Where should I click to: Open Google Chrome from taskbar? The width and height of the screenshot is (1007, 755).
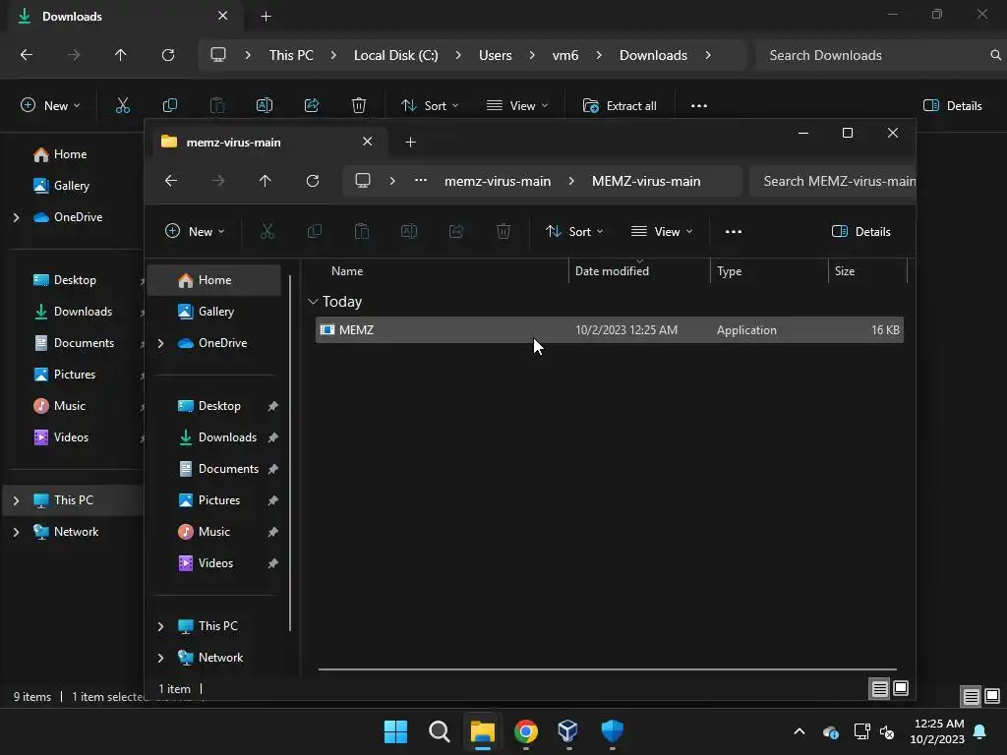526,731
